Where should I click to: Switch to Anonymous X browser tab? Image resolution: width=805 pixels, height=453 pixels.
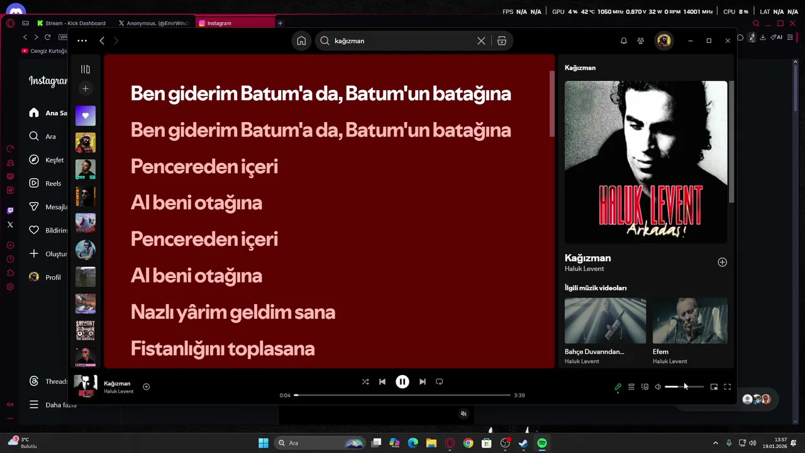coord(154,23)
